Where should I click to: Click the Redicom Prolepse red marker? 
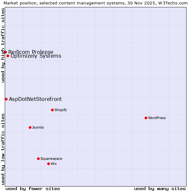(5, 52)
